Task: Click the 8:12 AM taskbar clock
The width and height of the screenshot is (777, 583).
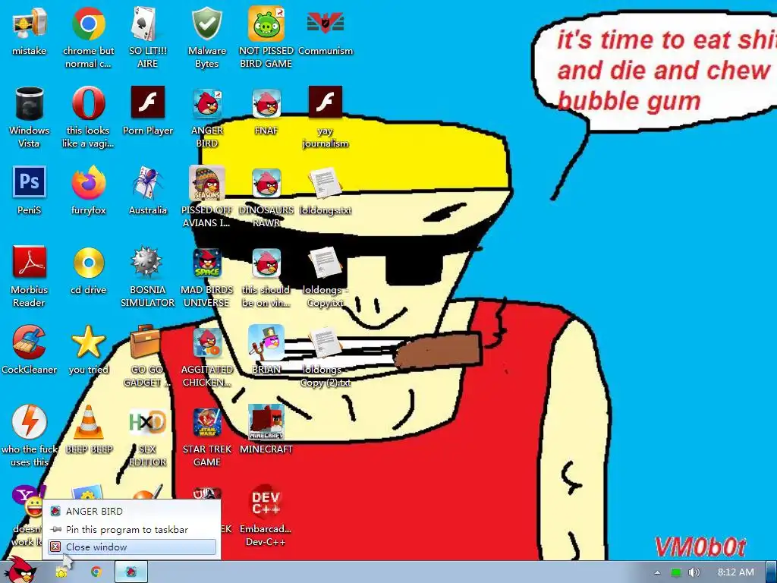Action: point(735,572)
